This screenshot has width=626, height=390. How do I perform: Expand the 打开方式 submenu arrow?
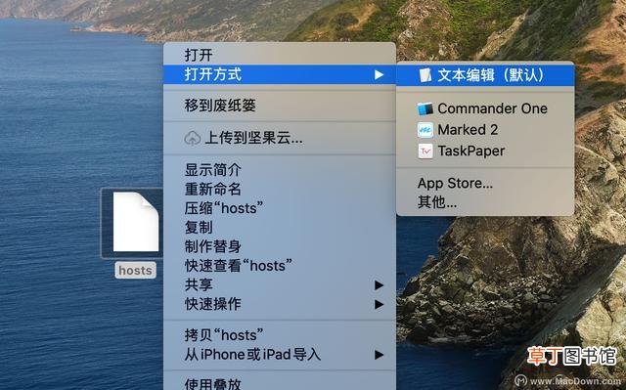[379, 74]
